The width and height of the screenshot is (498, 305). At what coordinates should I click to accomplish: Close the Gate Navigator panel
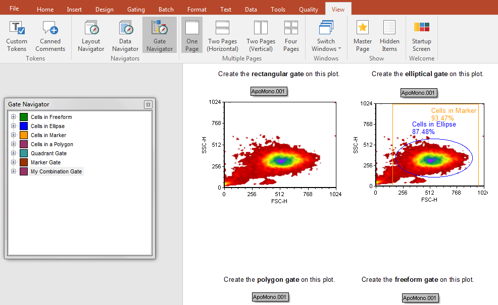pyautogui.click(x=148, y=104)
